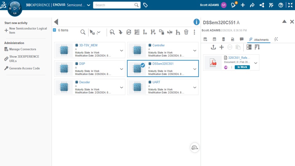Click the PDF thumbnail of the attachment
The height and width of the screenshot is (166, 295).
(213, 63)
